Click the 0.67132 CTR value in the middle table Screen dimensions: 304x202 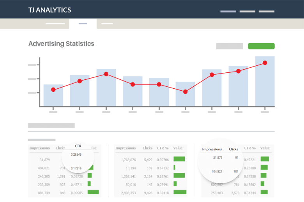pyautogui.click(x=163, y=167)
